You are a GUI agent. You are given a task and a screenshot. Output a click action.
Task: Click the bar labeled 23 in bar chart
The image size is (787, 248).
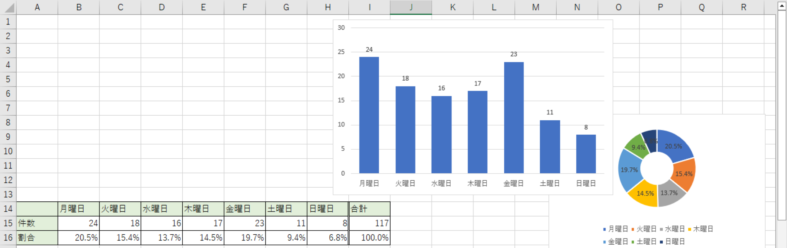(x=514, y=118)
